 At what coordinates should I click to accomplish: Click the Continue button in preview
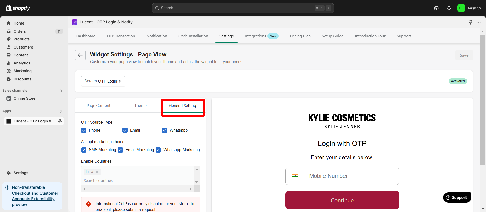[342, 200]
